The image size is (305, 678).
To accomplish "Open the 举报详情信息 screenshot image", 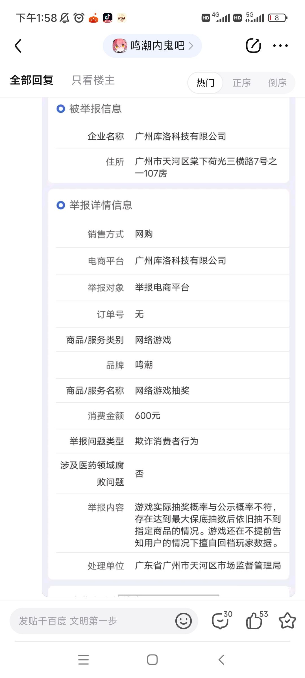I will tap(169, 347).
